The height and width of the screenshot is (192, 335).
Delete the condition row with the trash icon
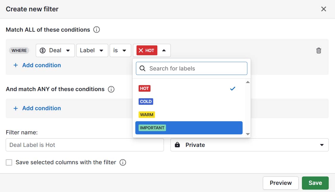coord(319,50)
